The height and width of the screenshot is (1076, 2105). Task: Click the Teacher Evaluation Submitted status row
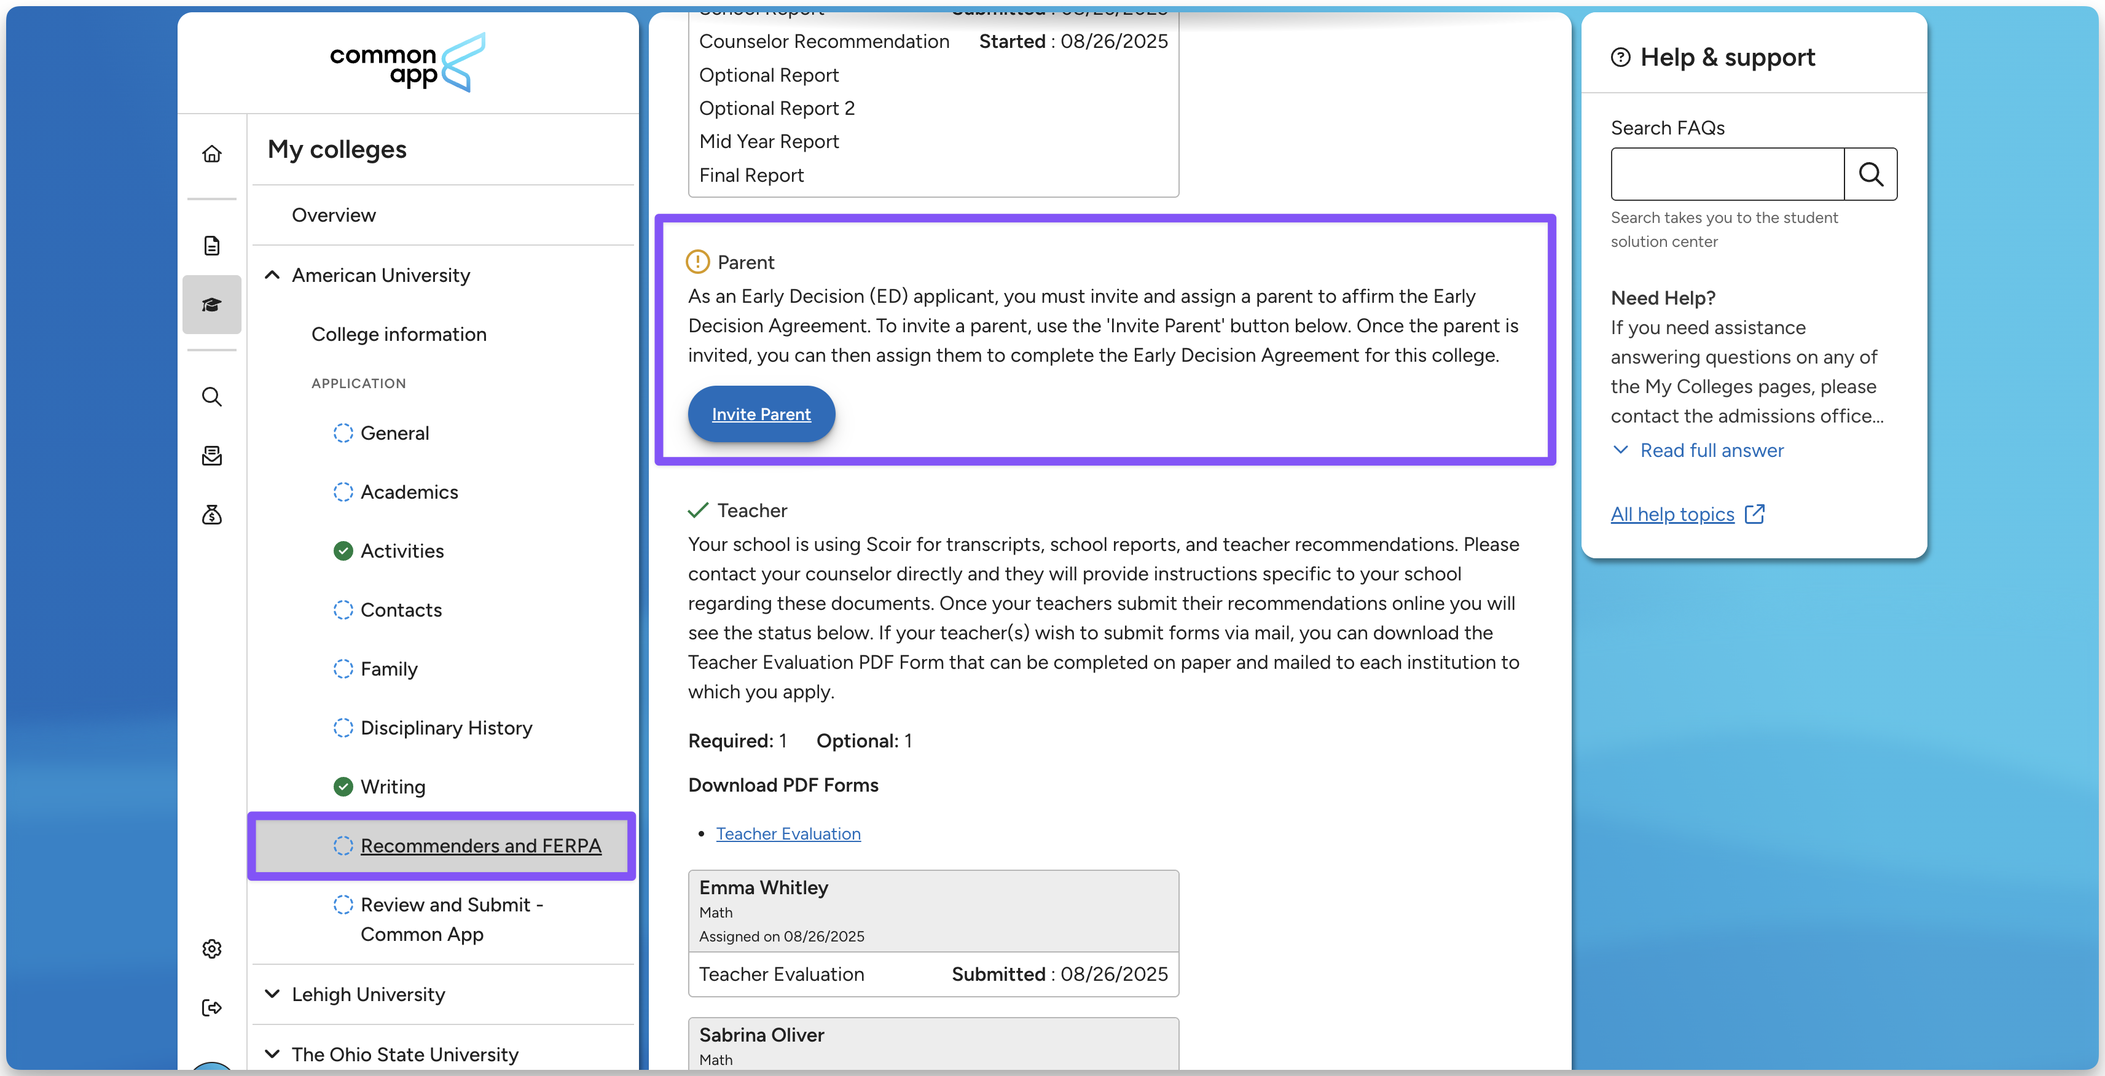(x=933, y=974)
